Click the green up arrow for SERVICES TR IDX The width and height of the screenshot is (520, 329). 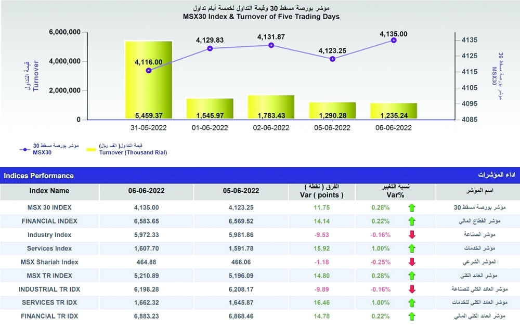click(x=412, y=302)
